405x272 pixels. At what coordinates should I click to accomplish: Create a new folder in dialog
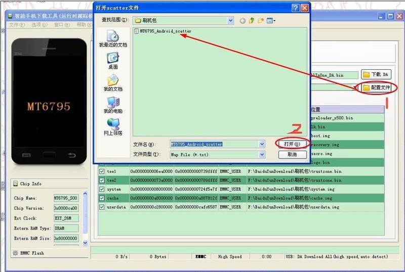(x=261, y=21)
